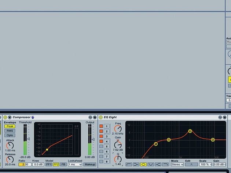Viewport: 231px width, 173px height.
Task: Select EQ band 4 selector tab
Action: click(107, 142)
